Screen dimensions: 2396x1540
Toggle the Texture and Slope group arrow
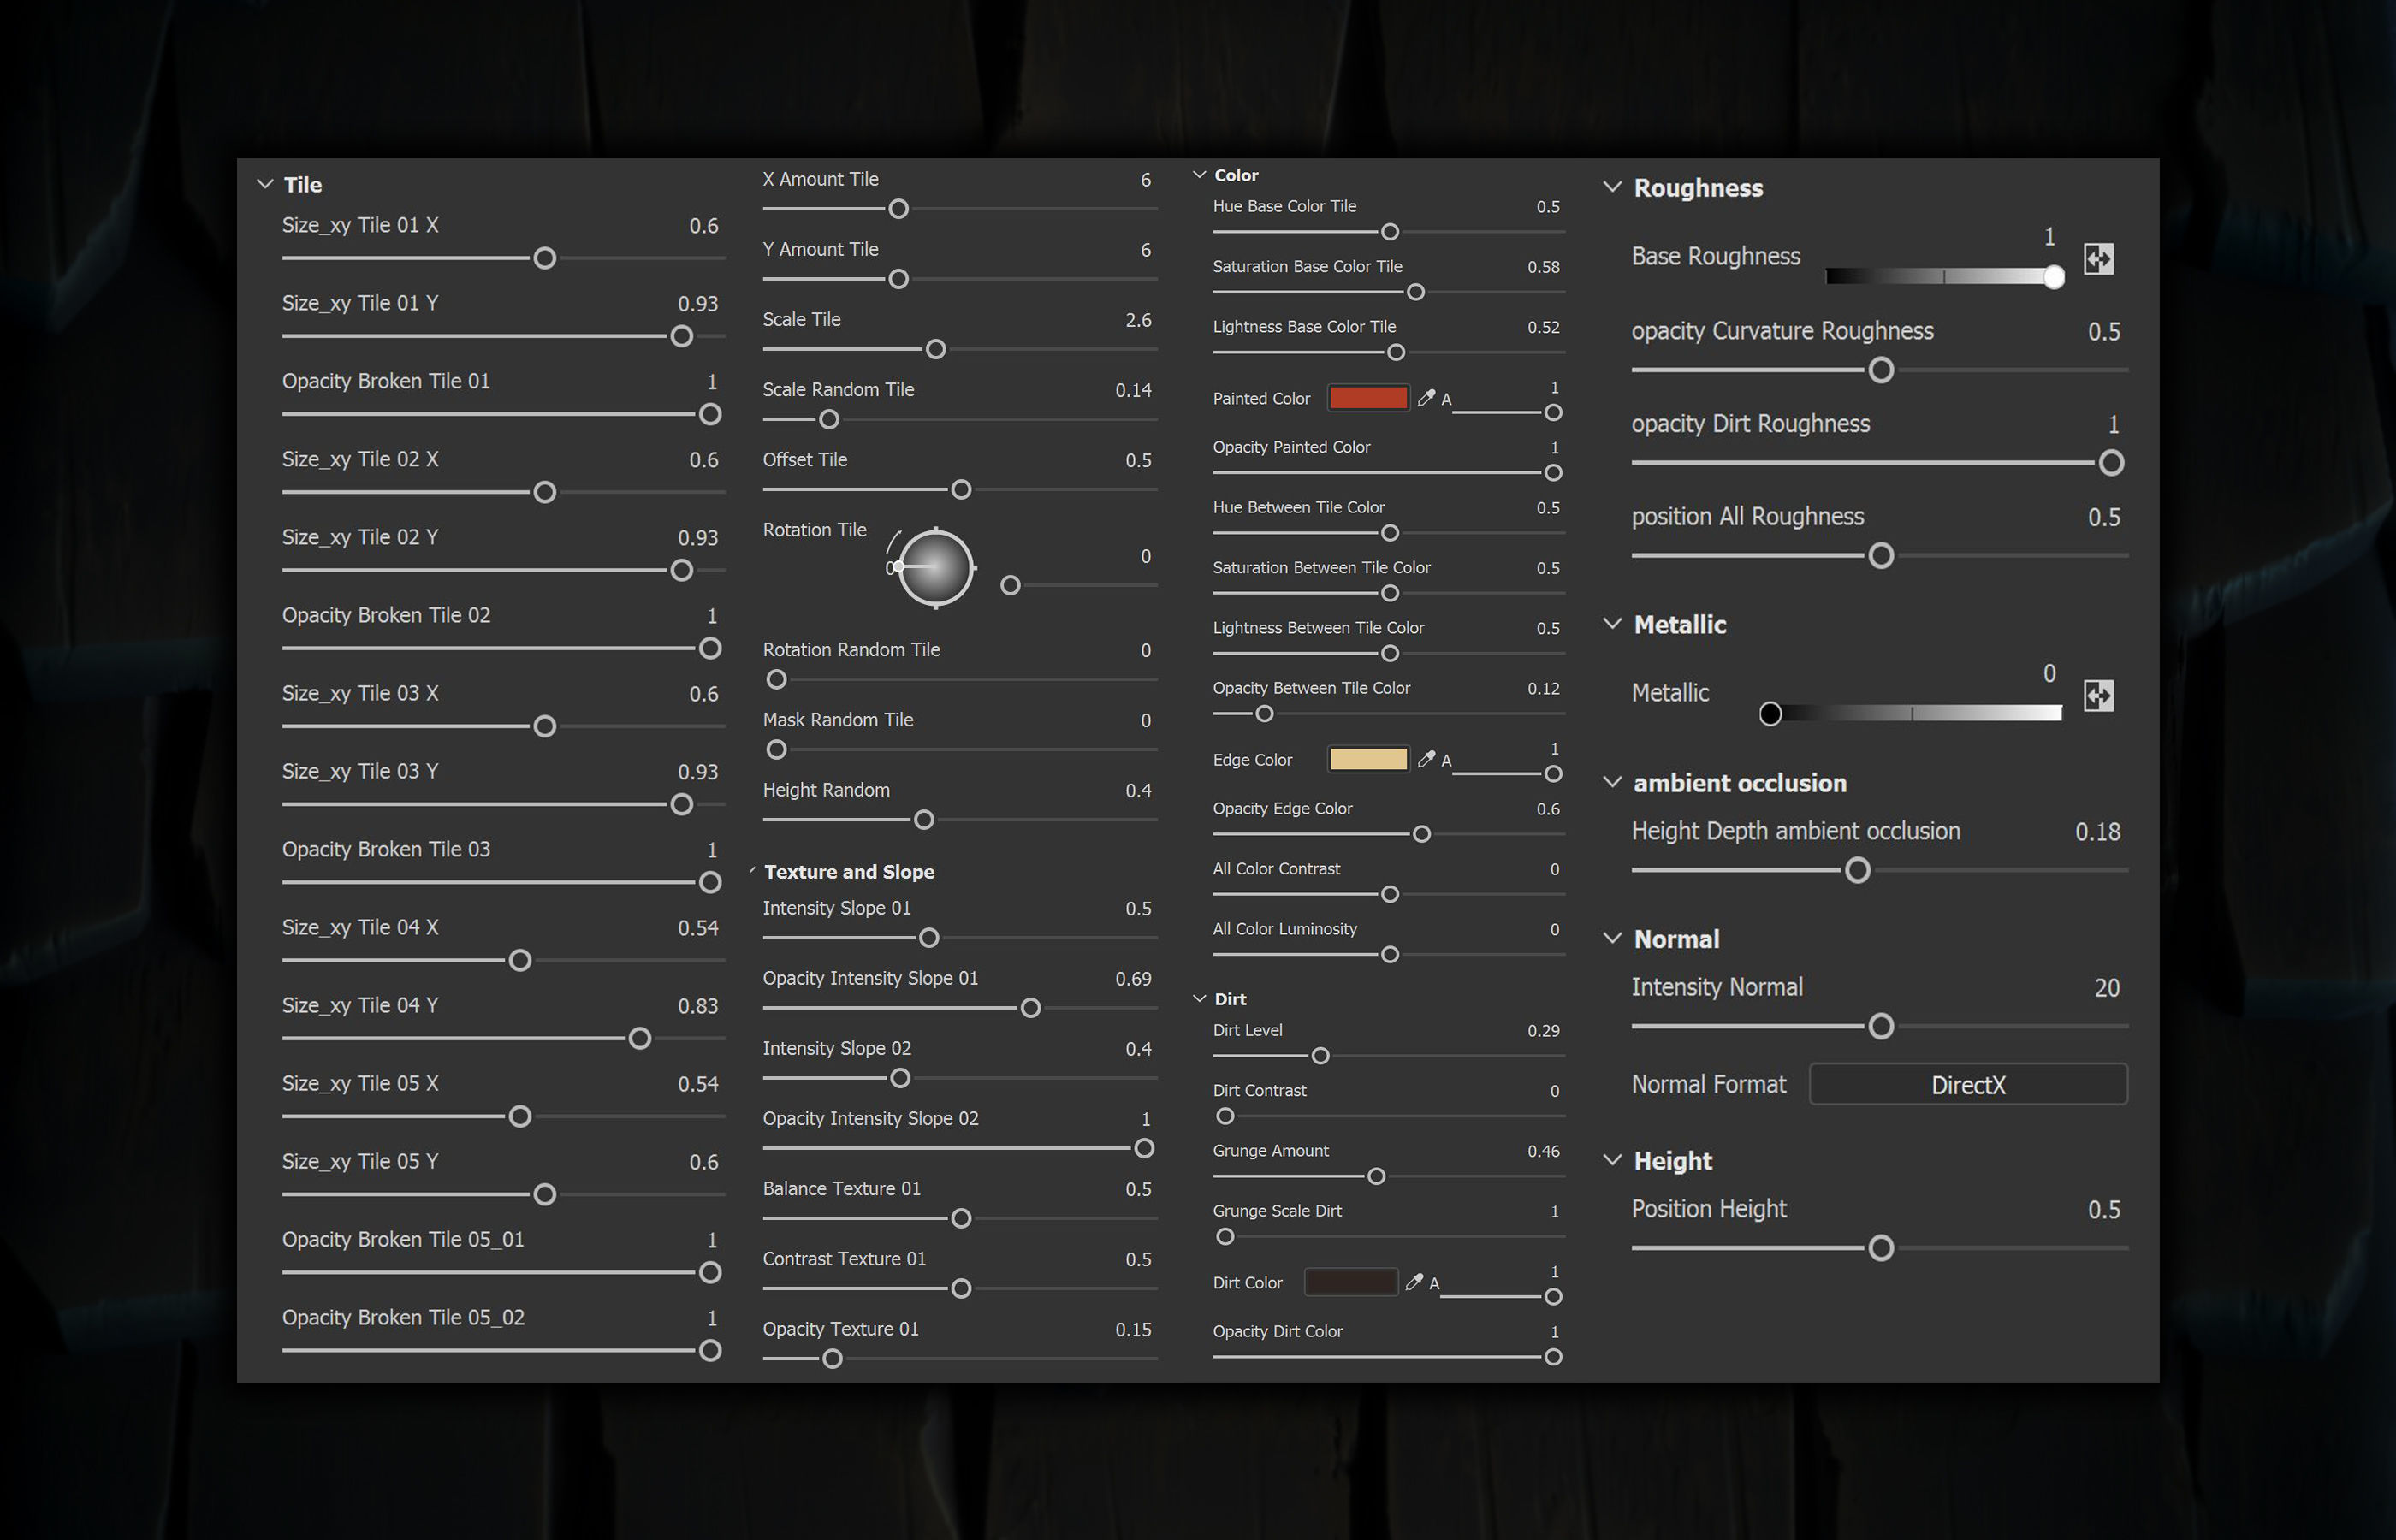tap(752, 871)
